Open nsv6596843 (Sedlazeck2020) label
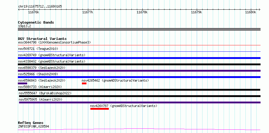269x133 pixels. [42, 80]
